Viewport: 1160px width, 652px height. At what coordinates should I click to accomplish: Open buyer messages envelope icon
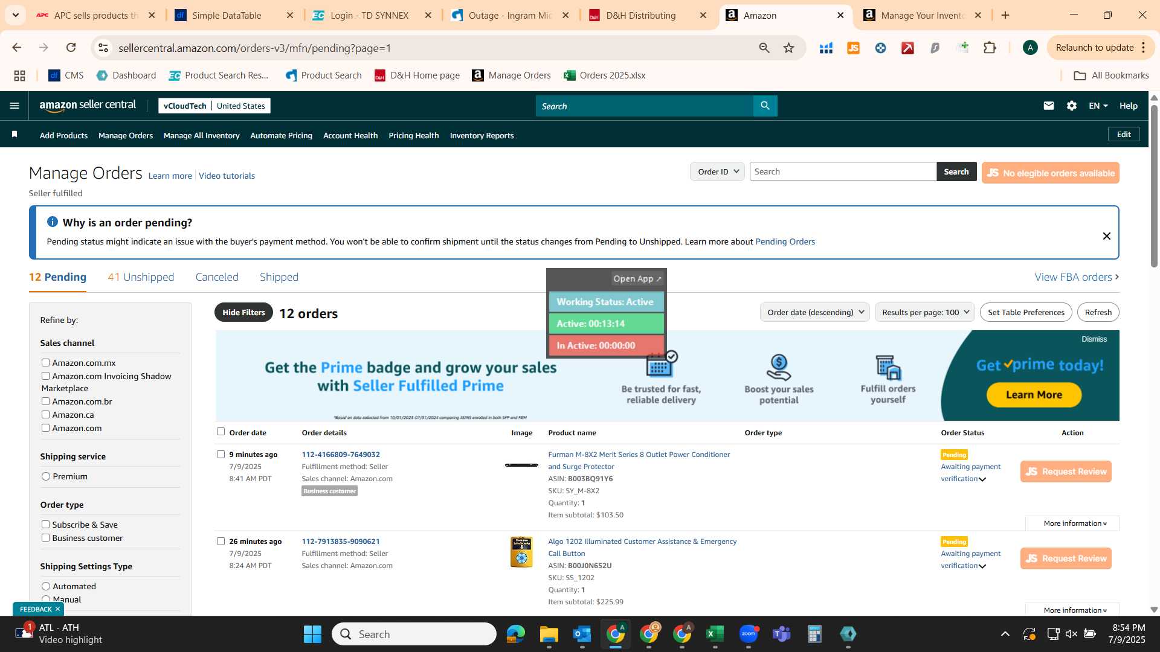point(1048,106)
